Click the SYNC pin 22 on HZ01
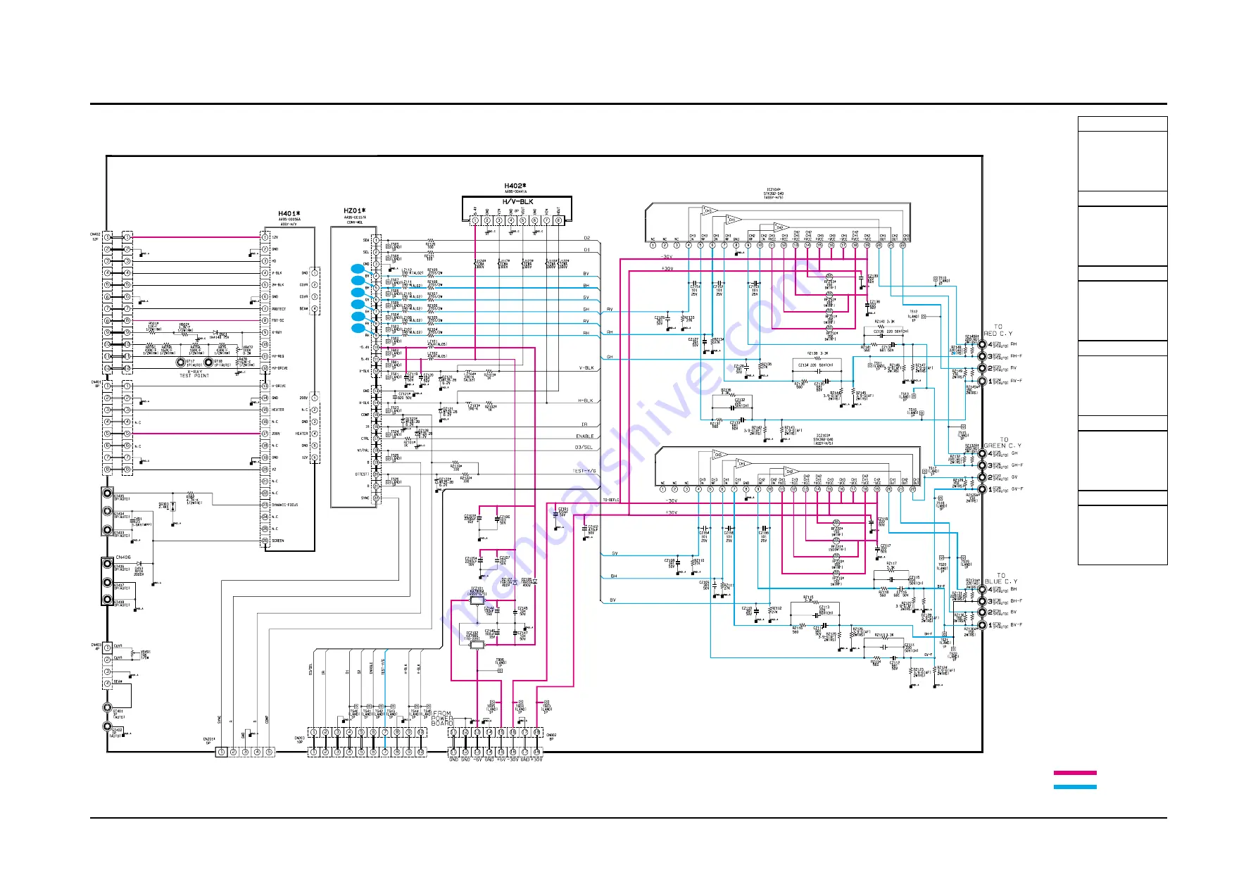The height and width of the screenshot is (889, 1258). pyautogui.click(x=377, y=498)
